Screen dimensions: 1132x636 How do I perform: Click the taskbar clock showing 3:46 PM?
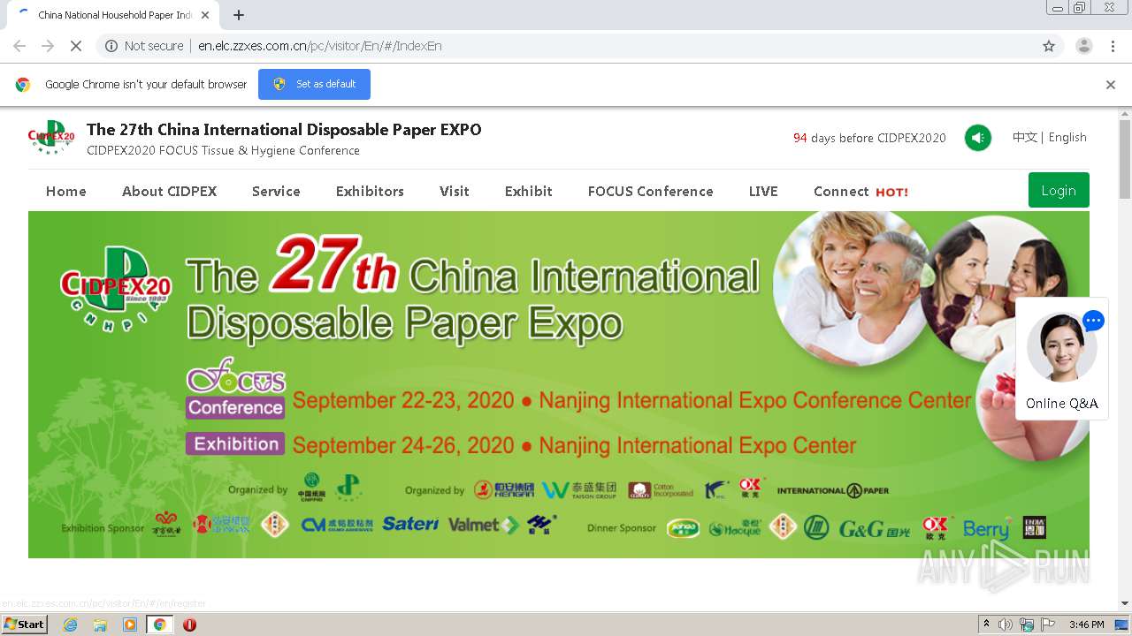point(1087,625)
